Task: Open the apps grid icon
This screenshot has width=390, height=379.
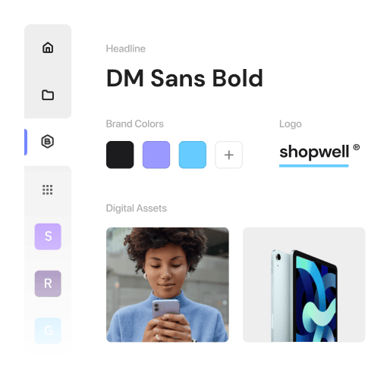Action: (x=48, y=189)
